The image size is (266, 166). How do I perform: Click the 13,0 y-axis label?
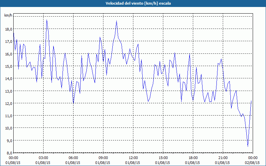9,91
